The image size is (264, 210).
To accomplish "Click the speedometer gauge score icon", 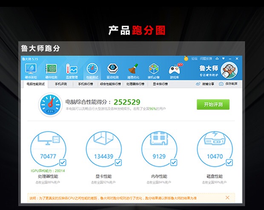I will (50, 105).
